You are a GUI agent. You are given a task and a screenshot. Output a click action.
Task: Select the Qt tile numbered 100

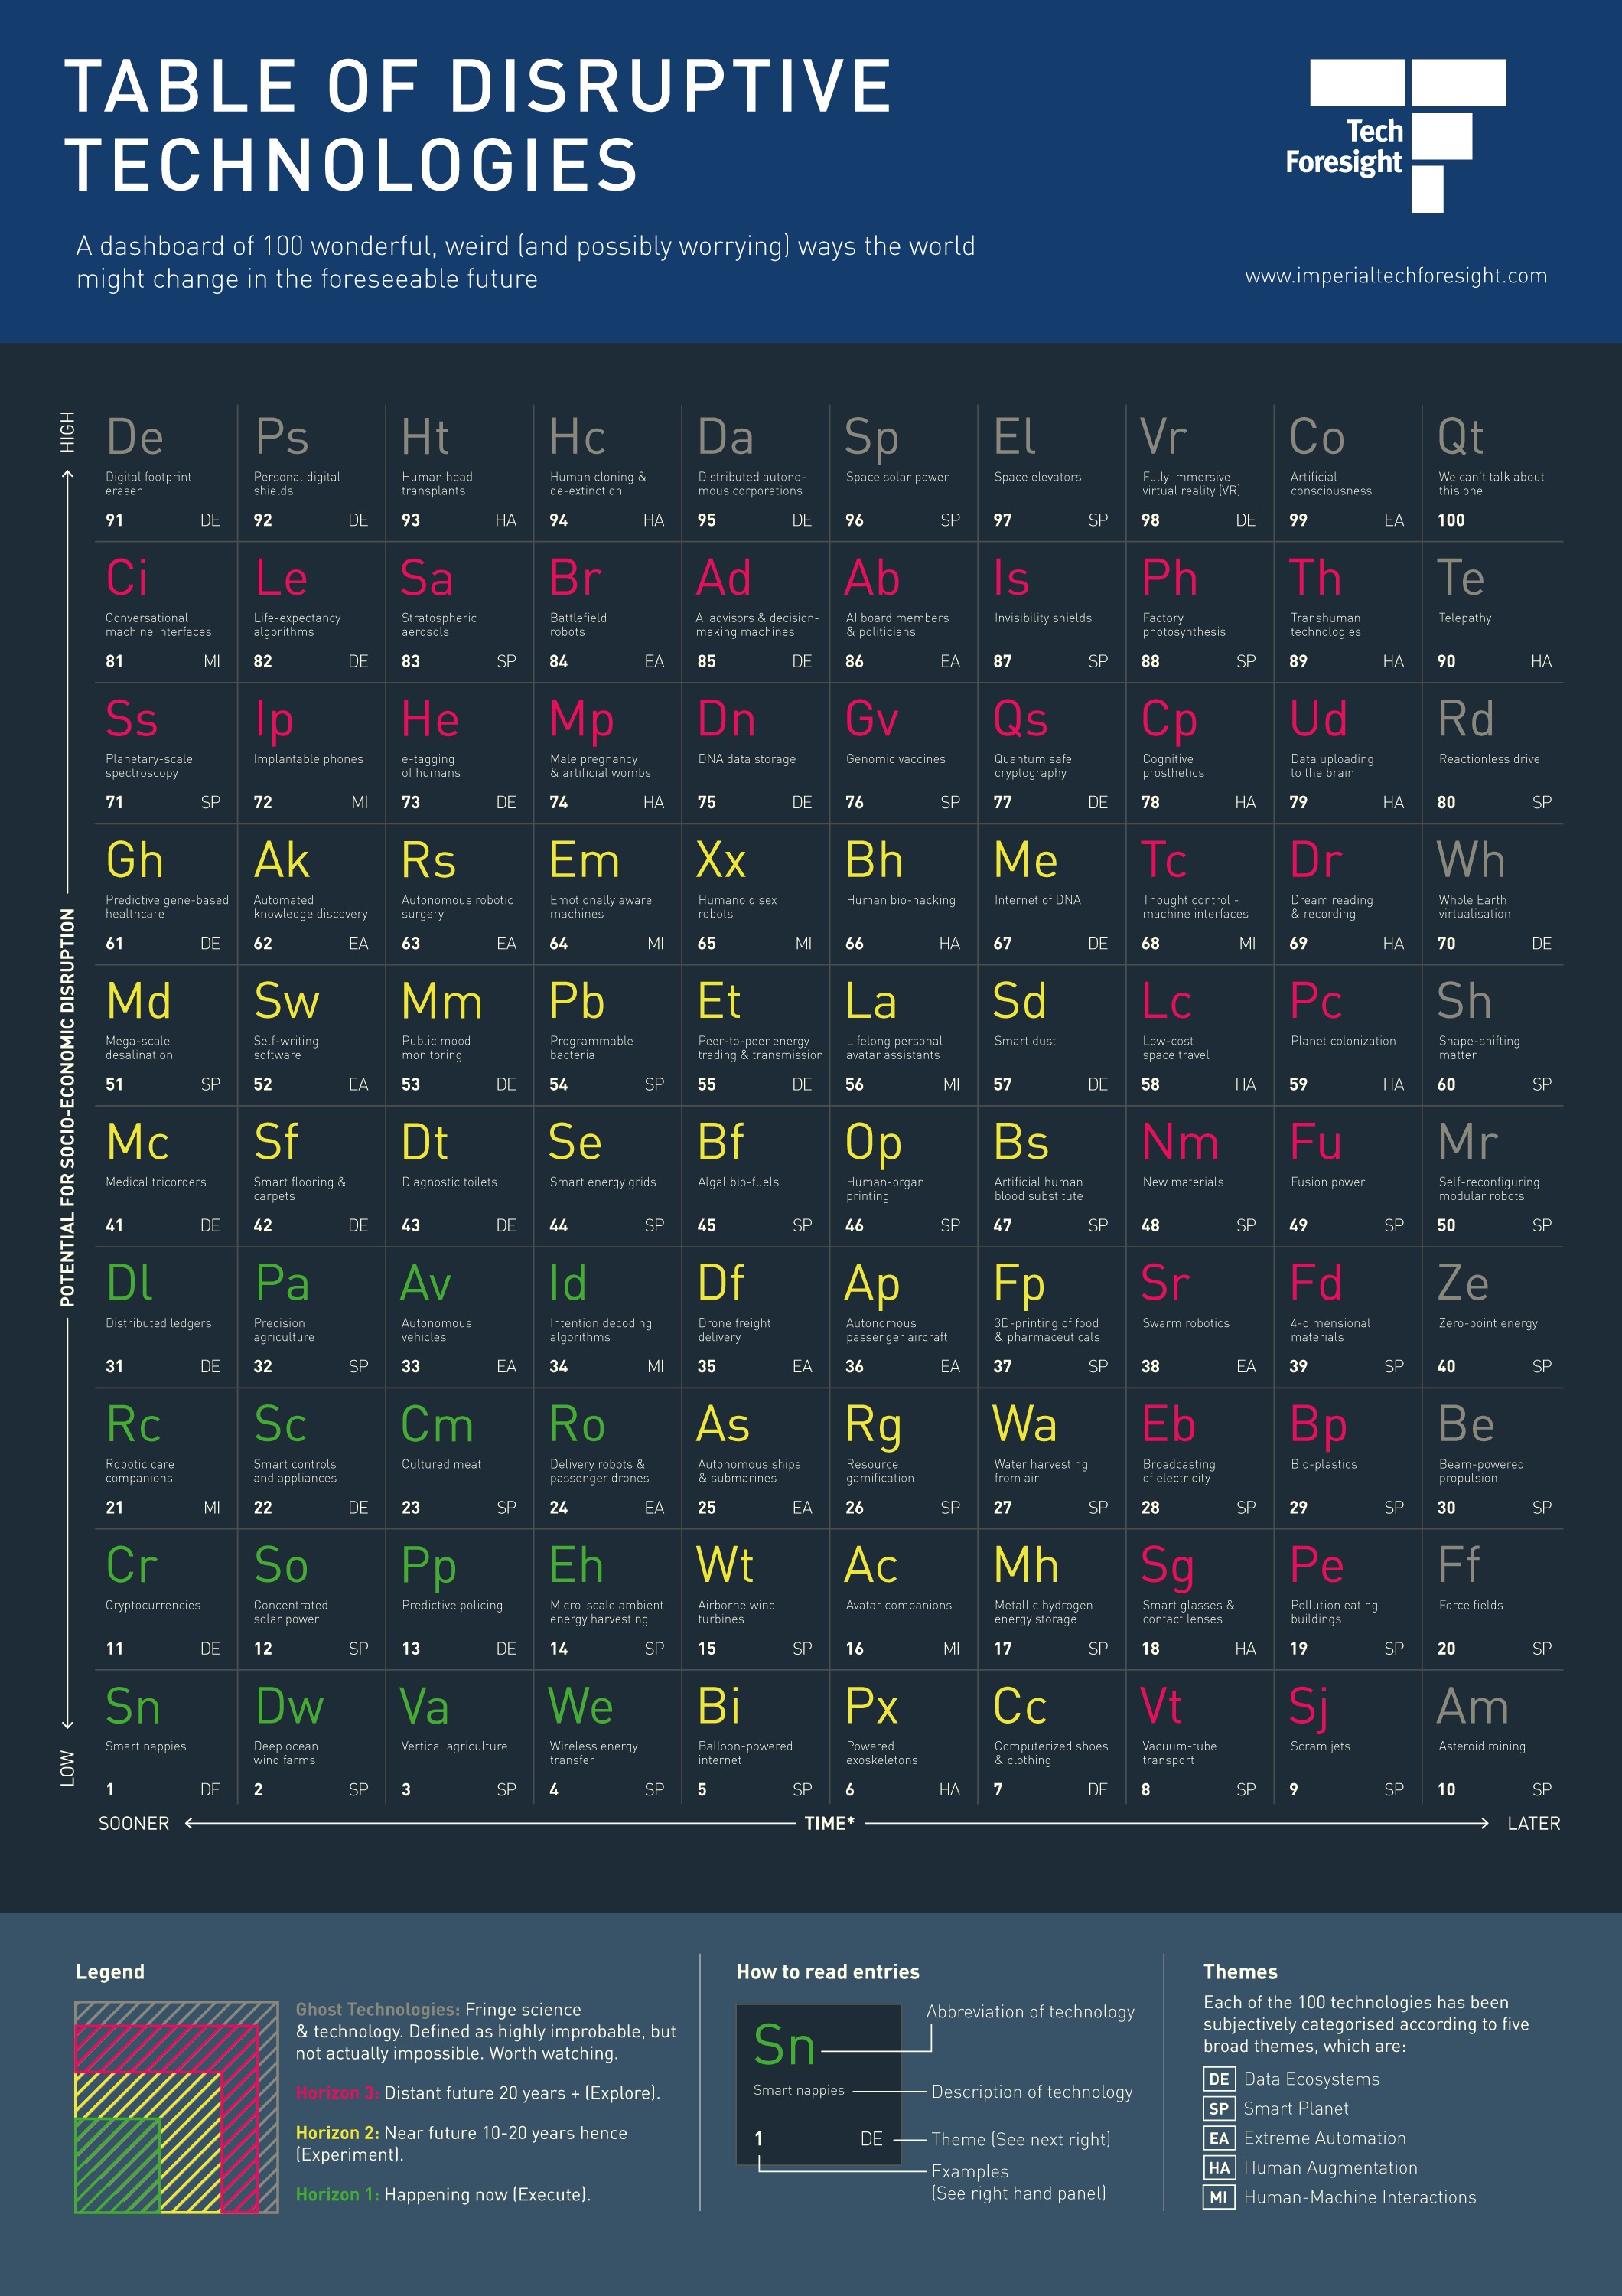pyautogui.click(x=1490, y=472)
